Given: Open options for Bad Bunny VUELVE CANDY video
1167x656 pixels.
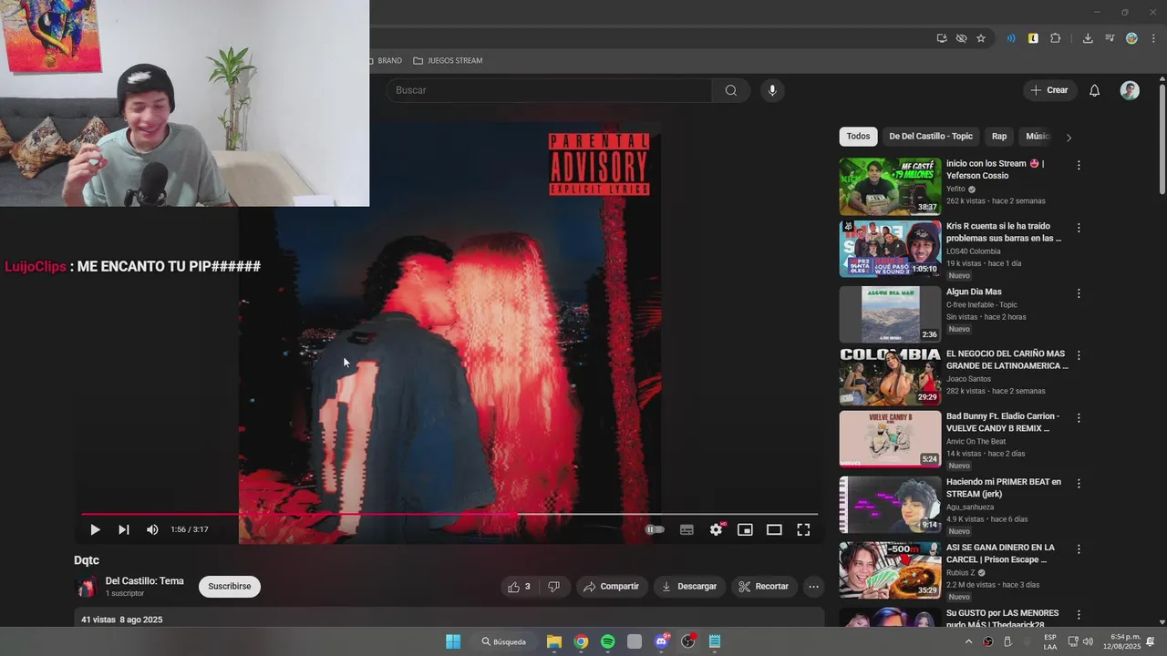Looking at the screenshot, I should click(x=1079, y=418).
